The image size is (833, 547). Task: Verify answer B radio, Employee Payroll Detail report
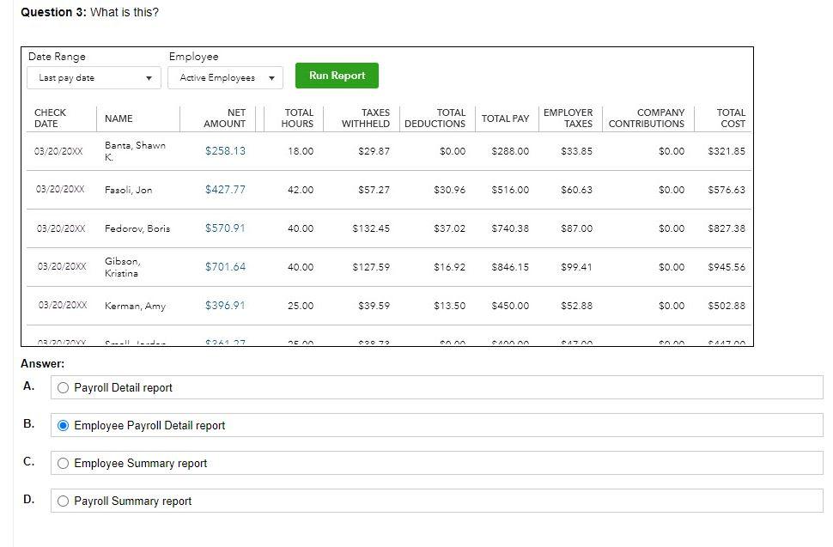click(x=61, y=425)
